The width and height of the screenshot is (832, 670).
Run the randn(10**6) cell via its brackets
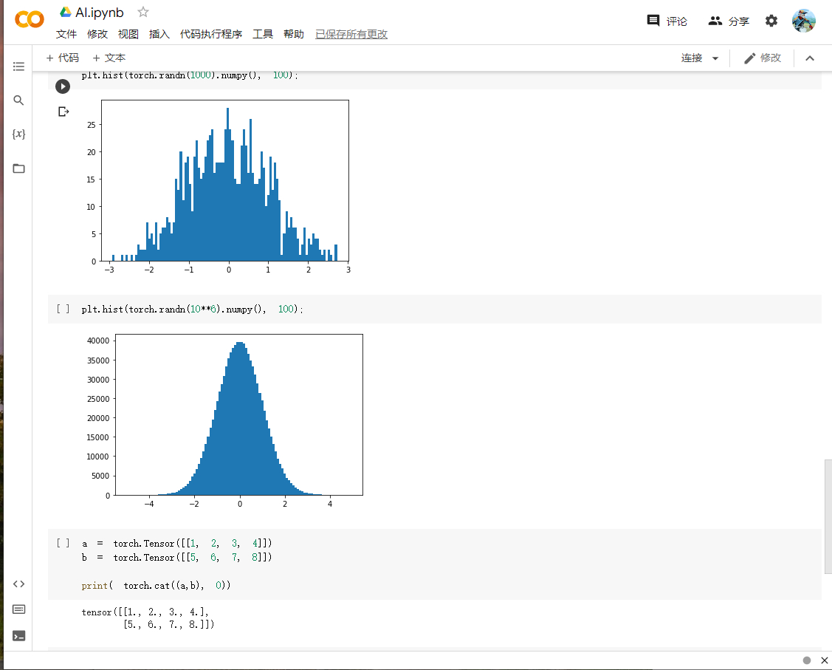63,309
